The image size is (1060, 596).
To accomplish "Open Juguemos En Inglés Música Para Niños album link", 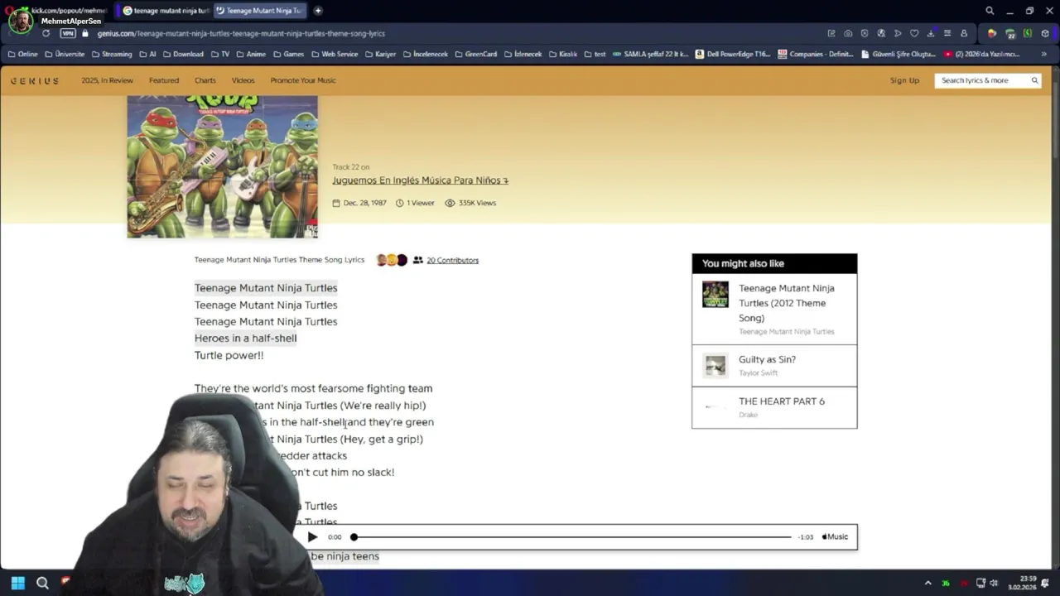I will tap(420, 180).
